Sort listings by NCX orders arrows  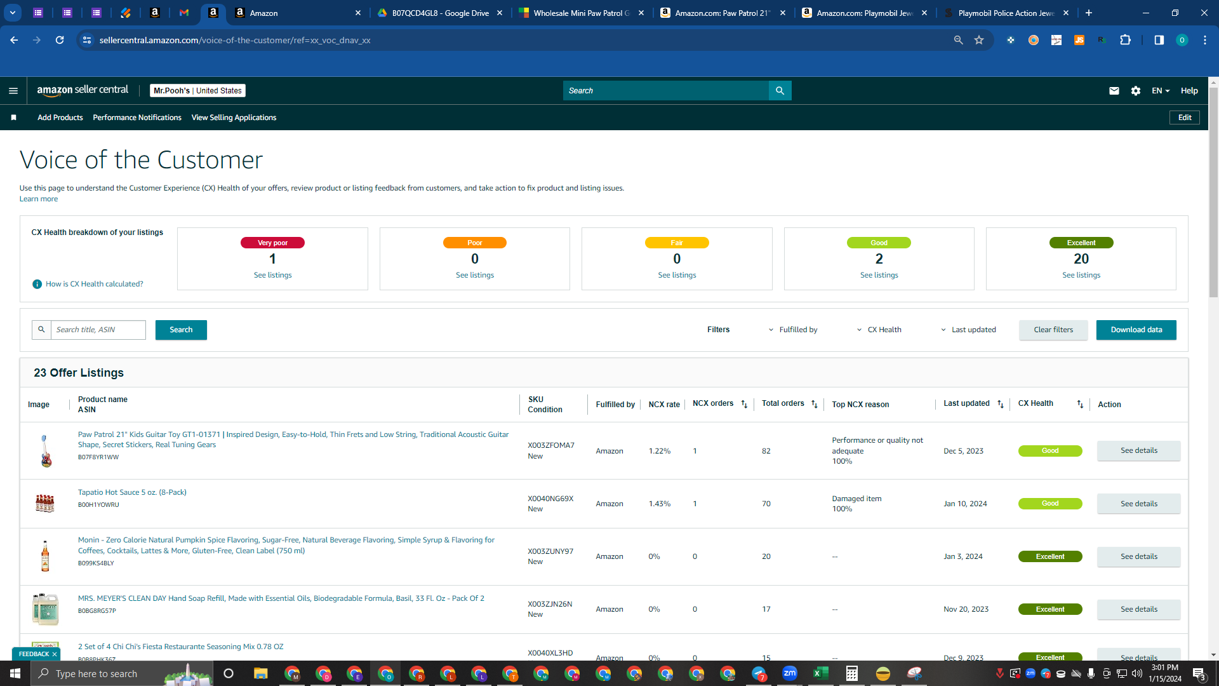[x=744, y=404]
